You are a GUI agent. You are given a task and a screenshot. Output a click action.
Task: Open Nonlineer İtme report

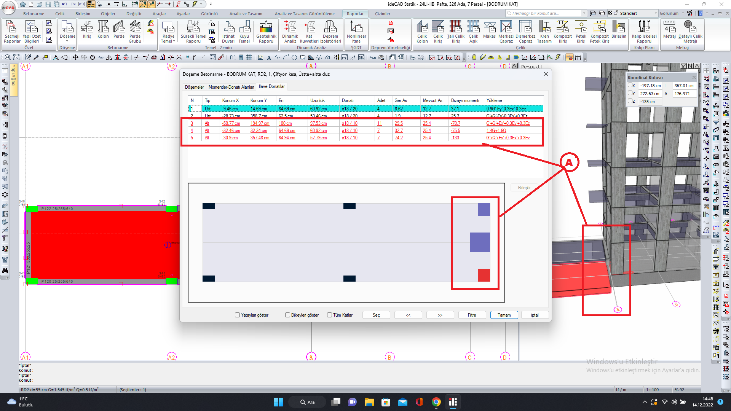[356, 32]
